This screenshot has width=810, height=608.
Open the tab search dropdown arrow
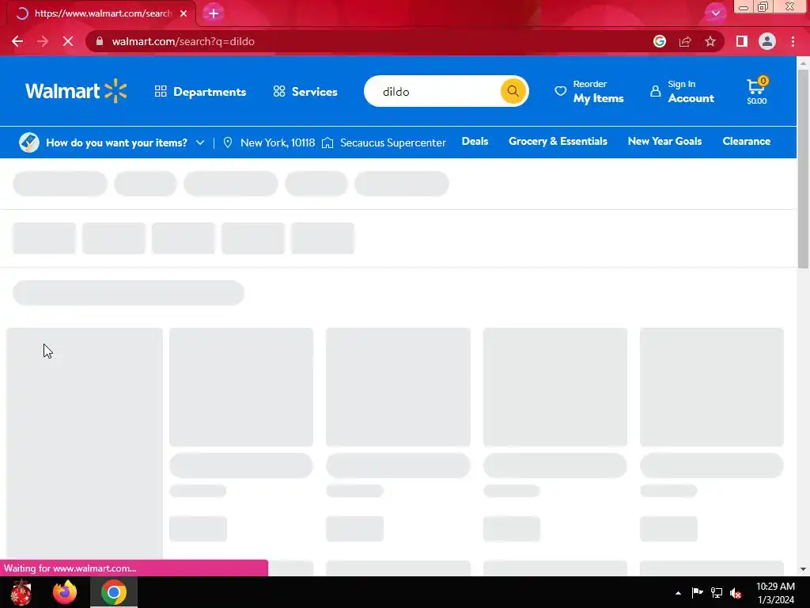tap(715, 13)
